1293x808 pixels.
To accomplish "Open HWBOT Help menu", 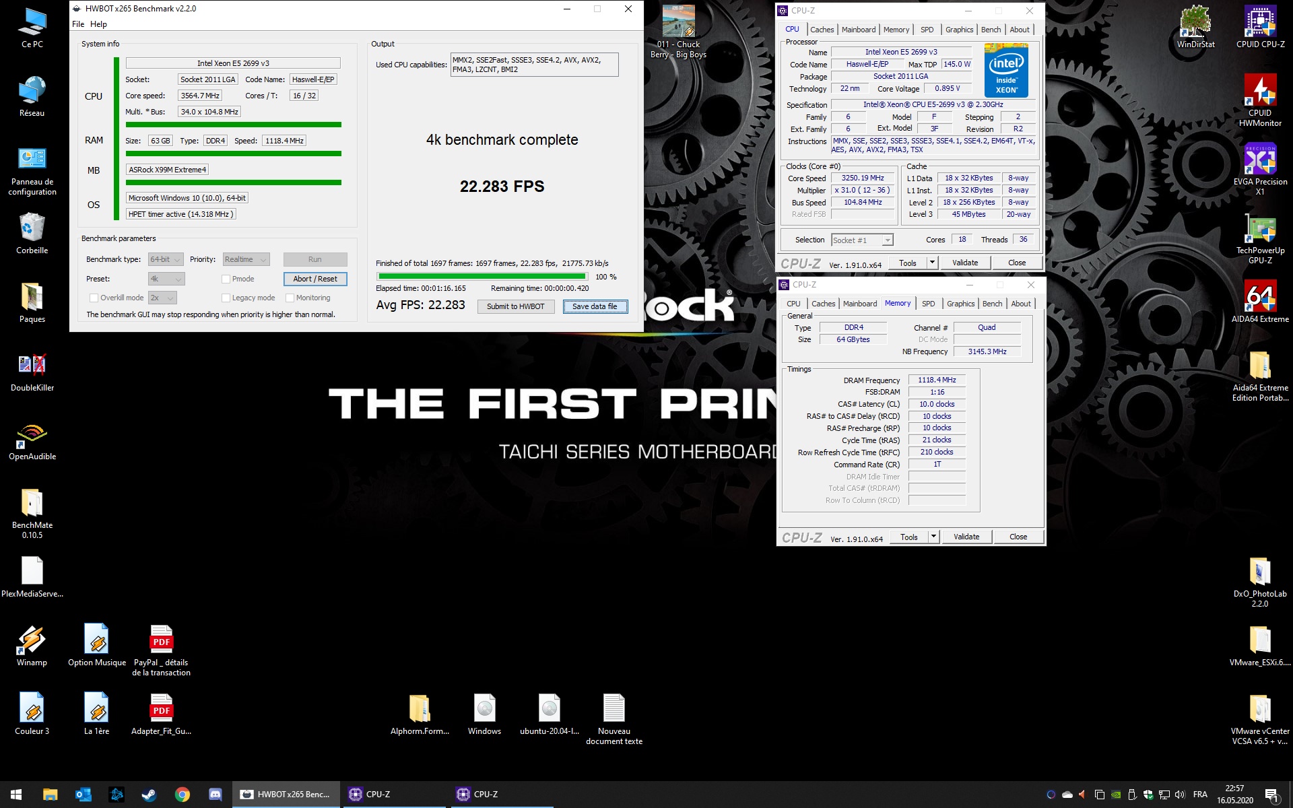I will [98, 24].
